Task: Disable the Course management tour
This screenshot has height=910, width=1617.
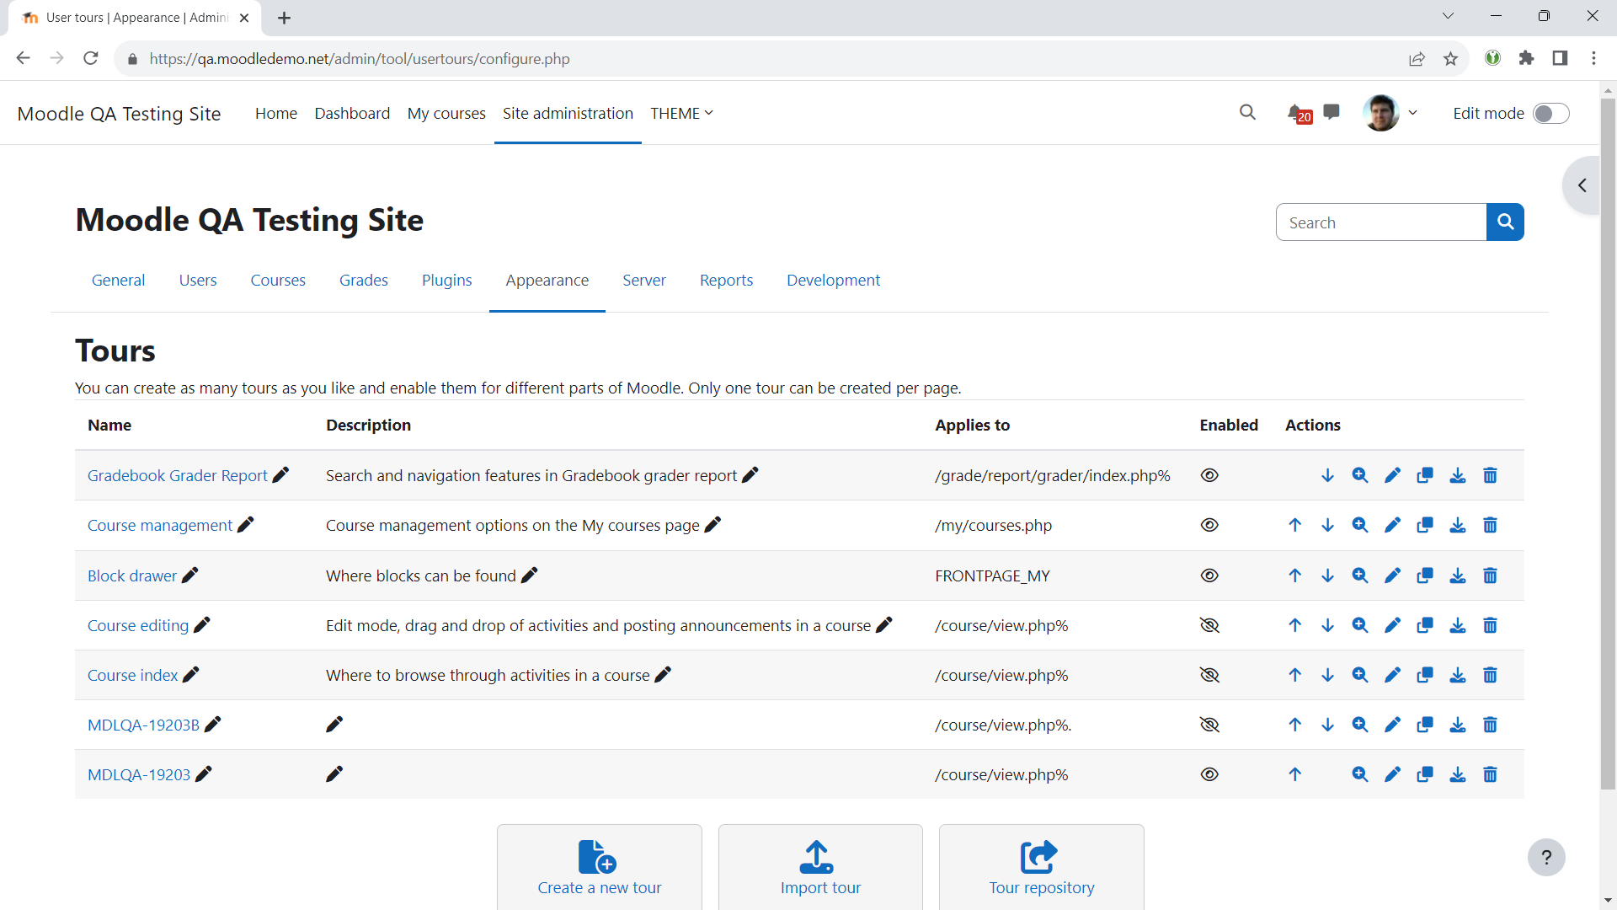Action: (1209, 525)
